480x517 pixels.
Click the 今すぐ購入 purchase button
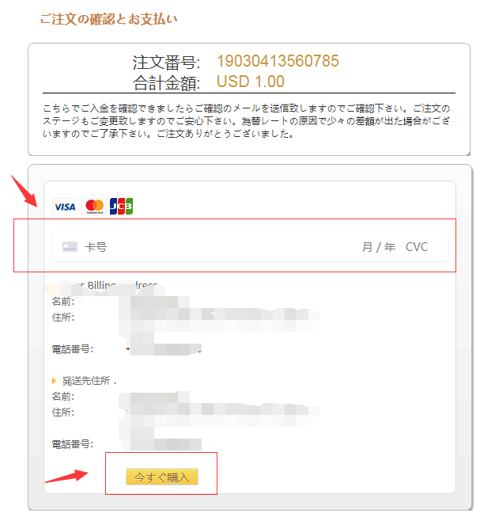162,477
